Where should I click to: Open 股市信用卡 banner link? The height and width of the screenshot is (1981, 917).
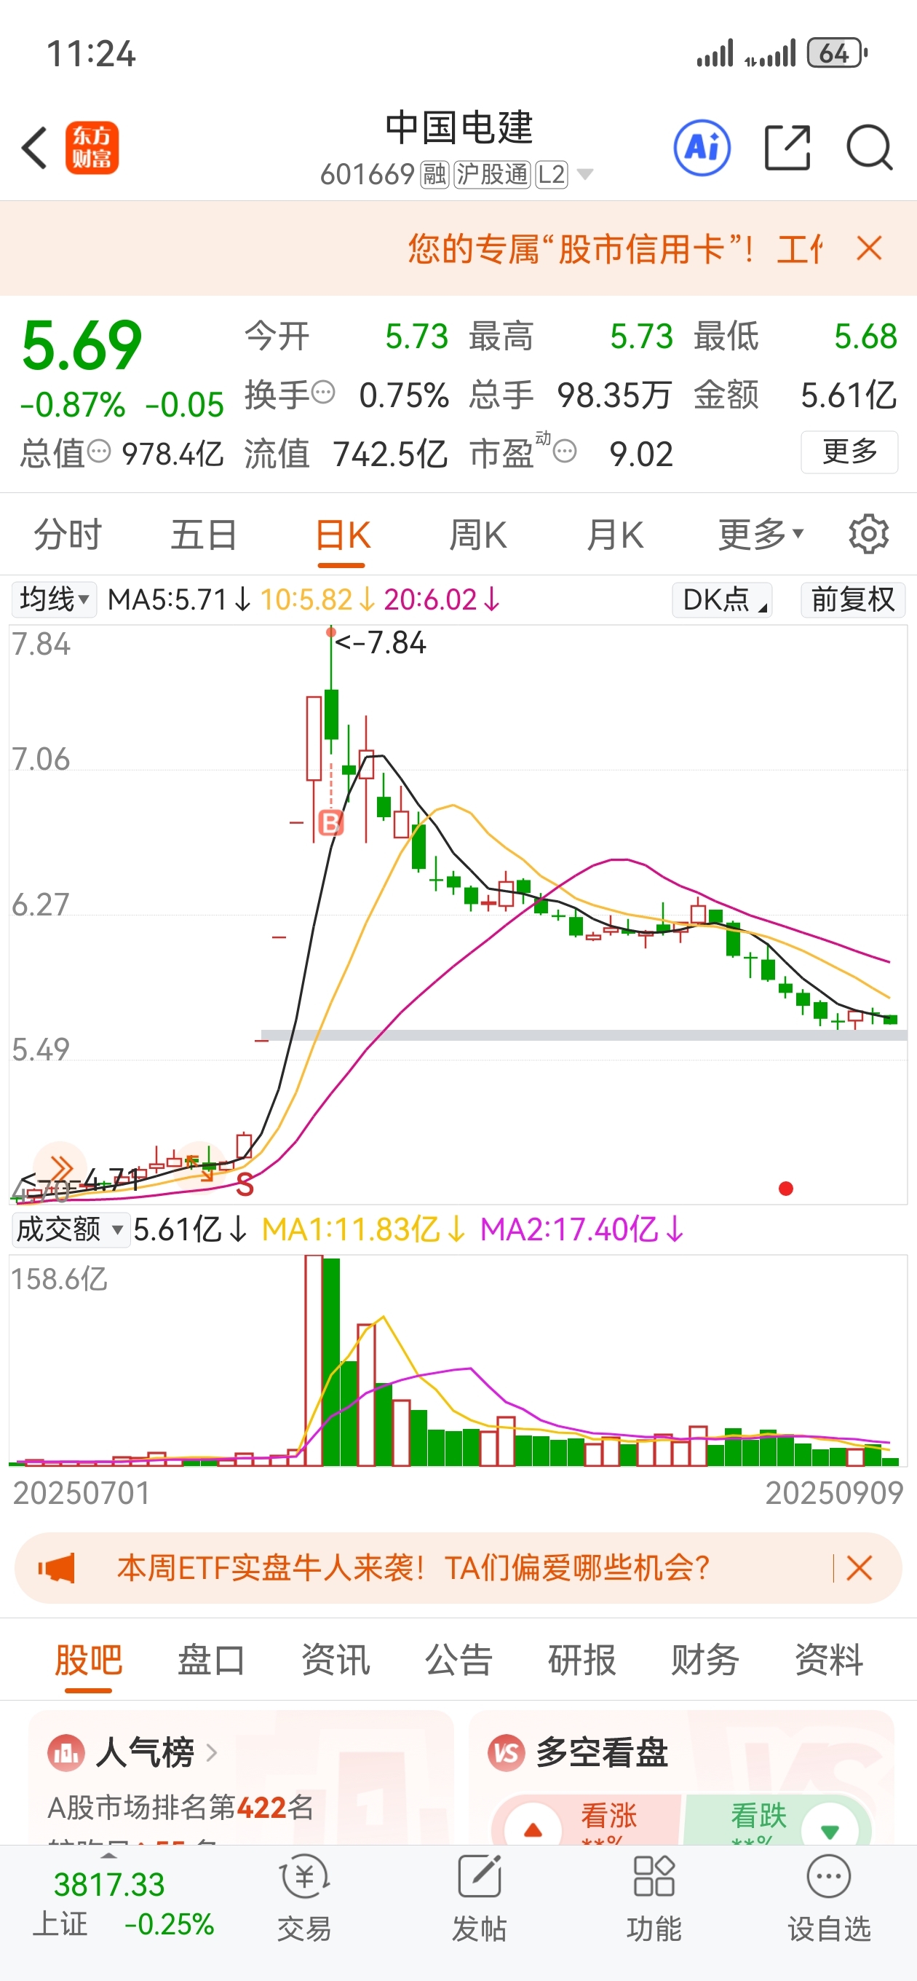615,248
